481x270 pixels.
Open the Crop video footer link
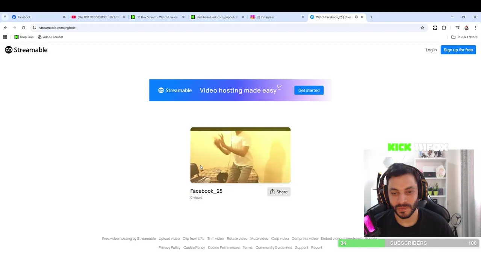tap(280, 238)
